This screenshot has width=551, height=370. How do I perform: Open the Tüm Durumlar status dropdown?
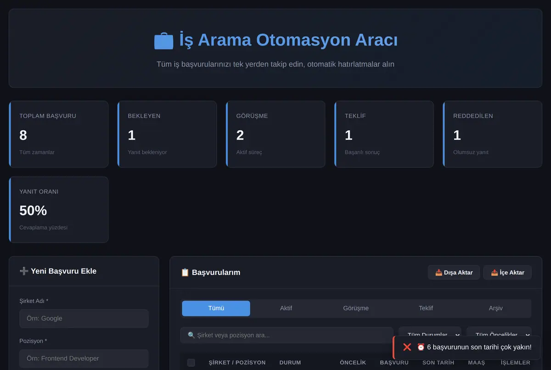430,335
